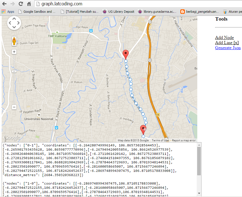Click the 'Jl. Condet Raya' street label
The height and width of the screenshot is (197, 242).
(91, 114)
